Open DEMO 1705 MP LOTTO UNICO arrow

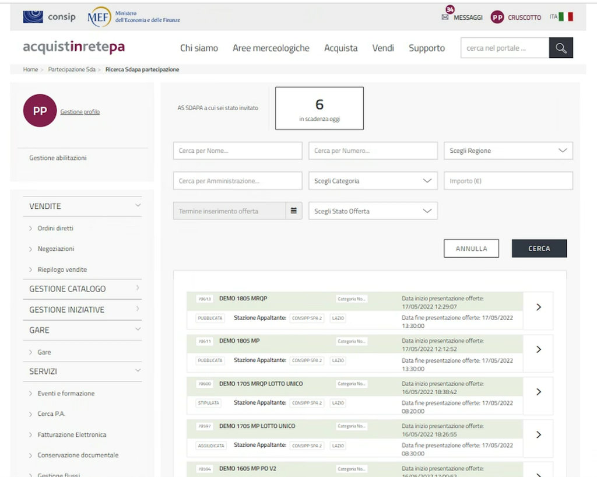(x=538, y=434)
